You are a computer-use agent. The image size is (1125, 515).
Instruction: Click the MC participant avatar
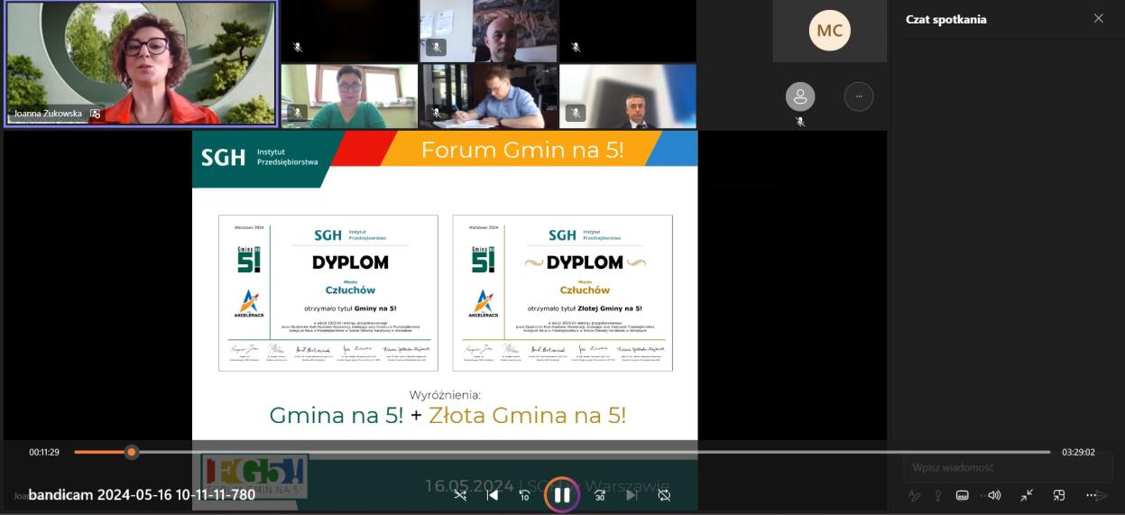pos(829,31)
